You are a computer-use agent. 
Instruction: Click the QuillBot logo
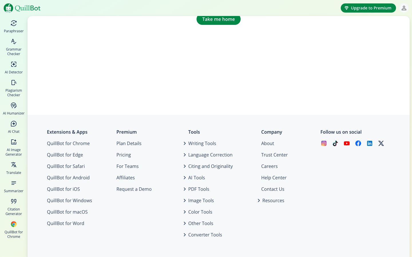(x=22, y=8)
